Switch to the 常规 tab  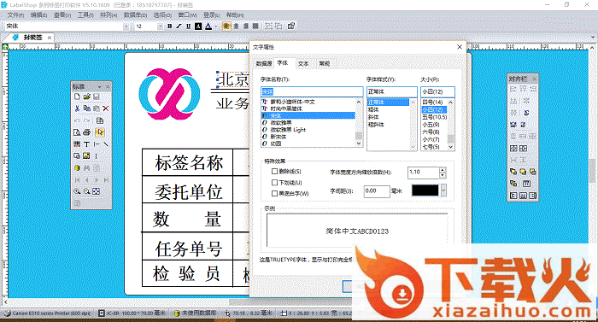(x=324, y=64)
